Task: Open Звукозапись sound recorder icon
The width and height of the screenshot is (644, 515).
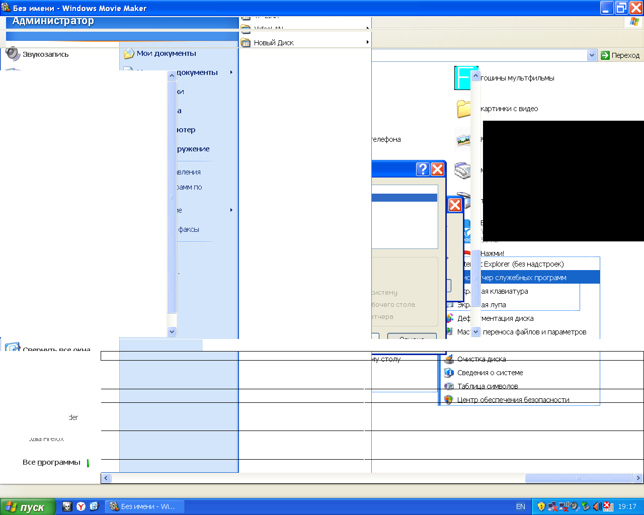Action: pyautogui.click(x=13, y=54)
